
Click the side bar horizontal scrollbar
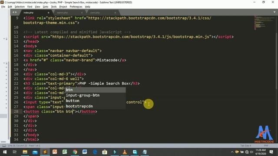pyautogui.click(x=3, y=142)
